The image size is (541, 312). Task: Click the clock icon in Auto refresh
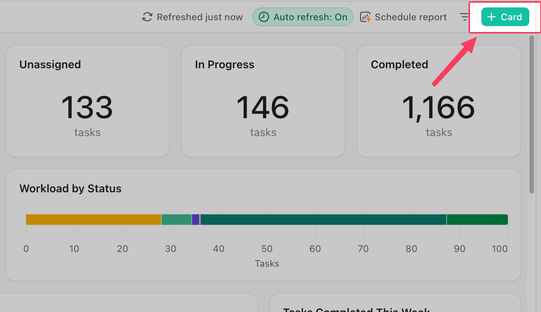pos(264,17)
